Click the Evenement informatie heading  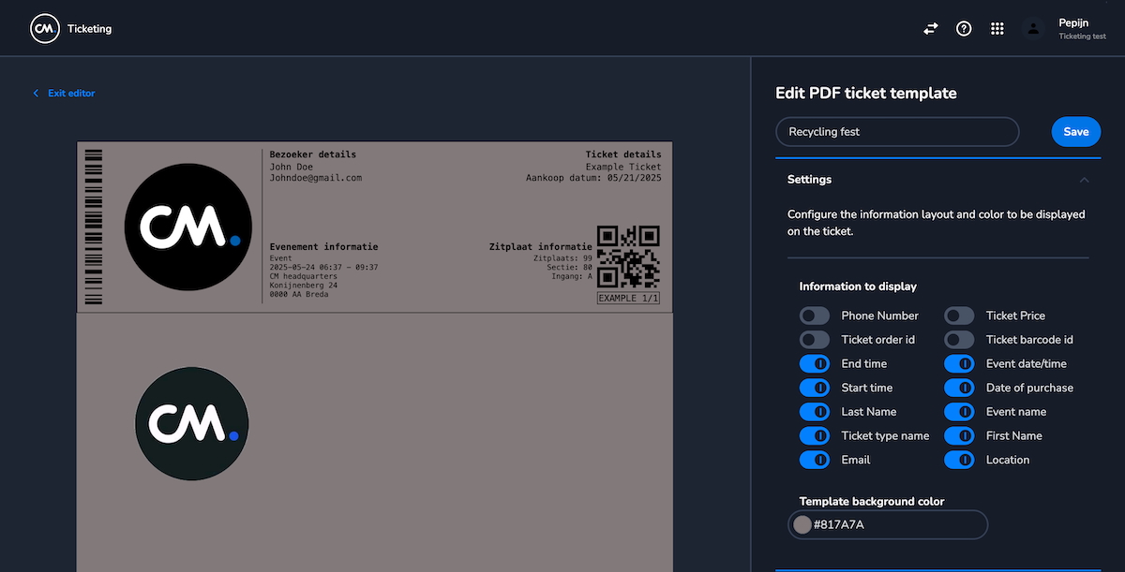(324, 247)
